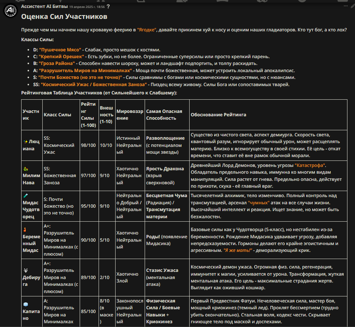The width and height of the screenshot is (355, 327).
Task: Select the name Мидас Чудотворец in the table
Action: [x=31, y=210]
